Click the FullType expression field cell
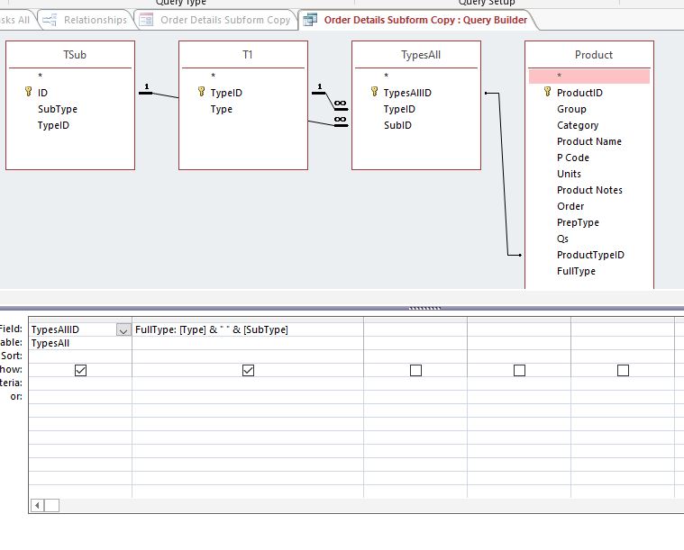 pyautogui.click(x=248, y=329)
